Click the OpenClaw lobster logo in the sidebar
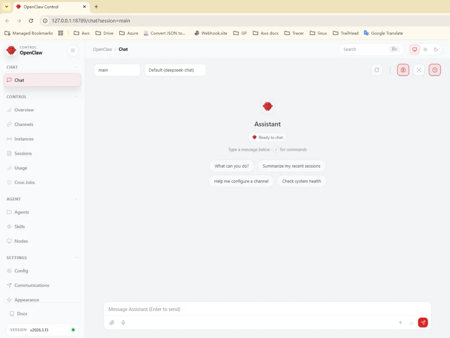450x338 pixels. (11, 50)
